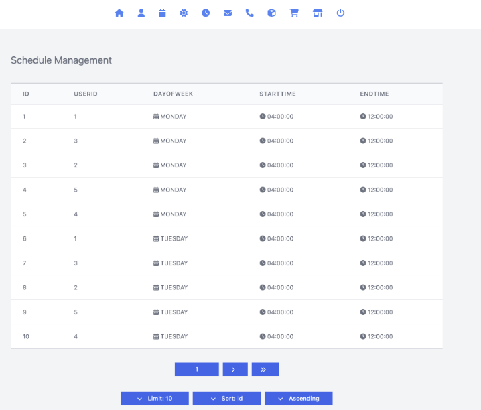Image resolution: width=481 pixels, height=410 pixels.
Task: Open the Sort: id dropdown
Action: (x=226, y=398)
